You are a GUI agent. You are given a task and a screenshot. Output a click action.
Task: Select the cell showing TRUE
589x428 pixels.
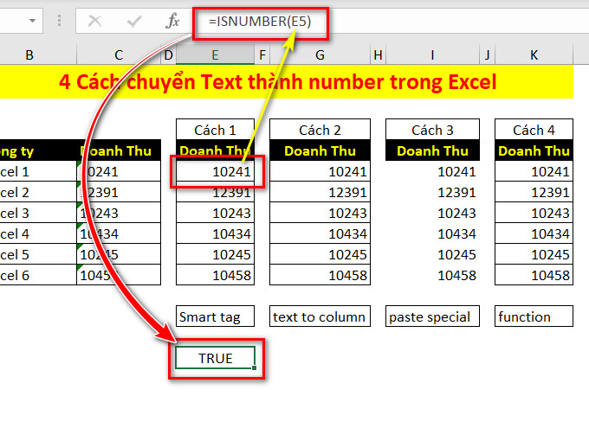(x=215, y=358)
